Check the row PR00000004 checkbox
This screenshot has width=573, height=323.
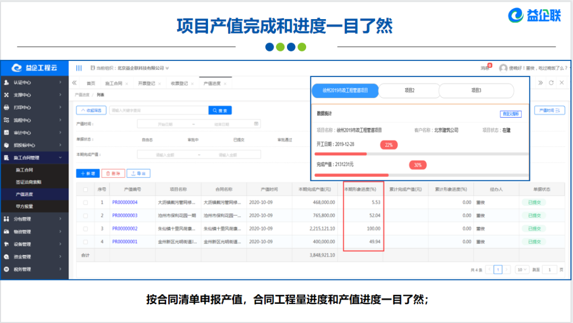[x=85, y=203]
